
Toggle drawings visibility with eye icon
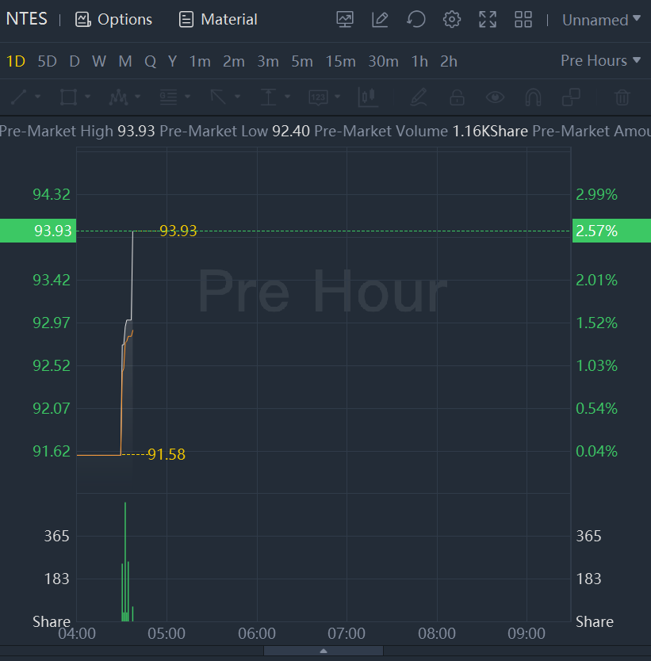coord(496,97)
